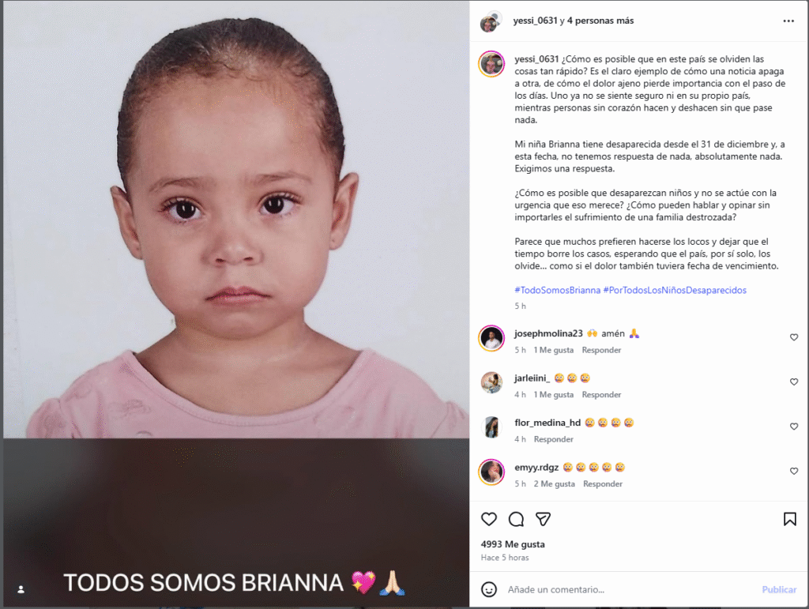Save the post with the bookmark icon
This screenshot has width=809, height=609.
click(x=789, y=519)
